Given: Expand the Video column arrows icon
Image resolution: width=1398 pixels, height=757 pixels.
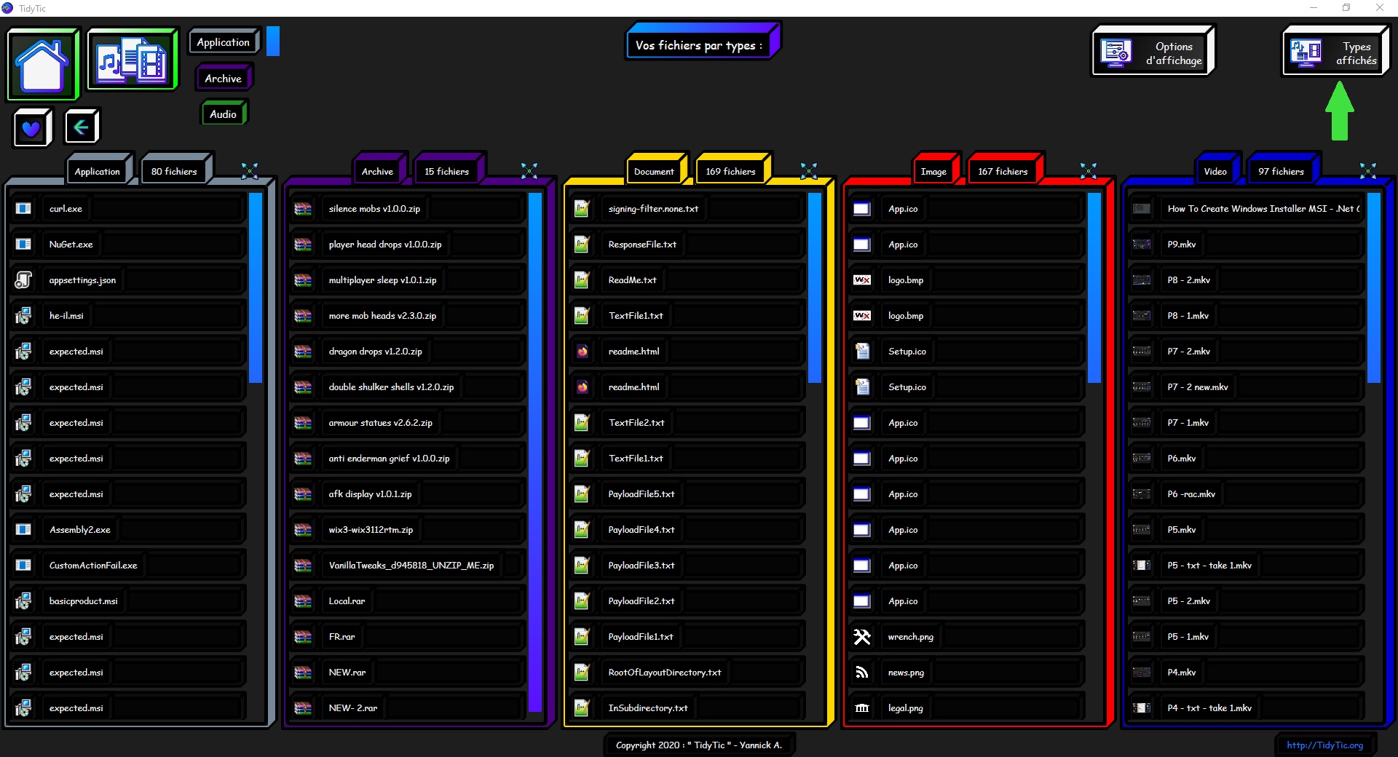Looking at the screenshot, I should (1368, 171).
